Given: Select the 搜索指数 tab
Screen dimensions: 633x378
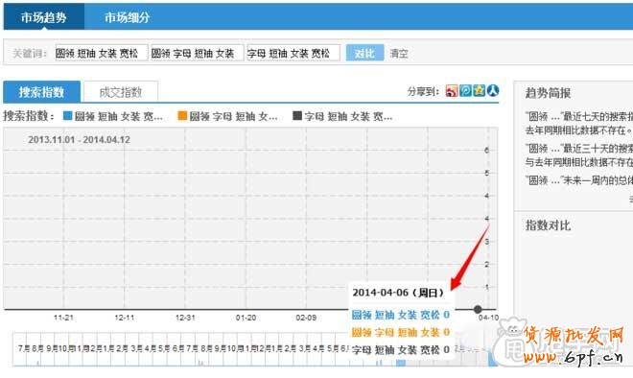Looking at the screenshot, I should click(41, 92).
